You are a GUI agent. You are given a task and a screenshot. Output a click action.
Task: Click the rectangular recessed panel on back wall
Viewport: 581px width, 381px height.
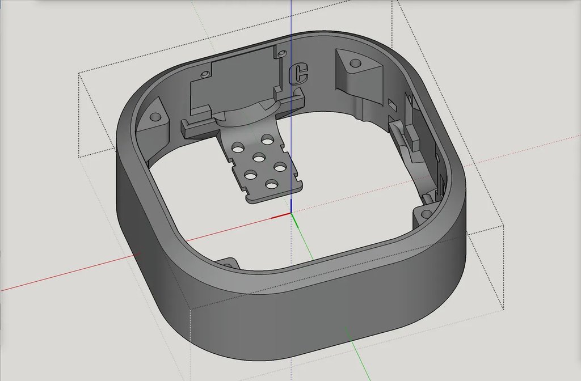(x=238, y=79)
